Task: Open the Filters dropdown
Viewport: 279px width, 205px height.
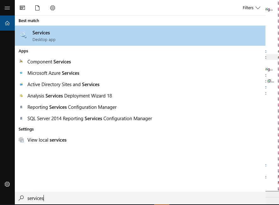Action: (x=252, y=8)
